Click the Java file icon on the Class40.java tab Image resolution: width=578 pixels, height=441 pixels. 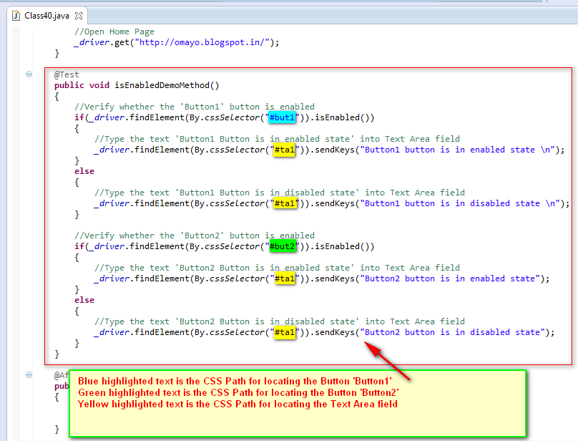16,14
